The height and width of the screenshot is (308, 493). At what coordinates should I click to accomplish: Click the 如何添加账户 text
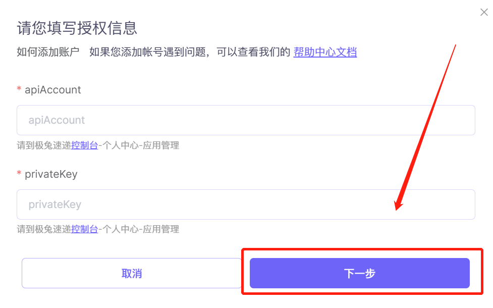(48, 52)
